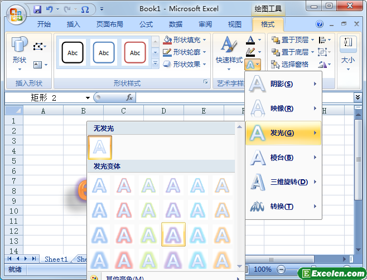Click the select-all corner of the sheet
367x280 pixels.
[x=14, y=110]
